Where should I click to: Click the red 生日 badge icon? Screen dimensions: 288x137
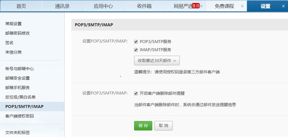[196, 6]
